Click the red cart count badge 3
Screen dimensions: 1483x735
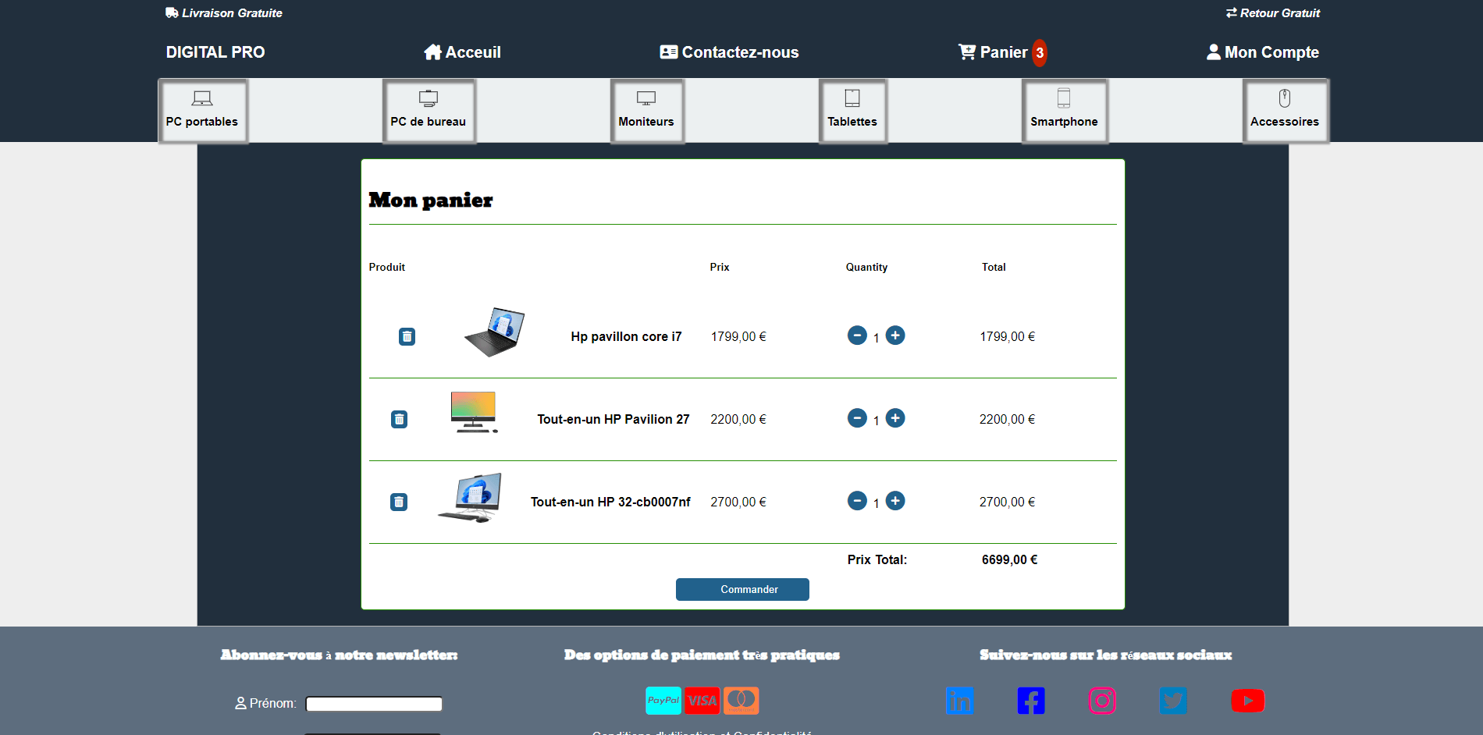(x=1040, y=53)
